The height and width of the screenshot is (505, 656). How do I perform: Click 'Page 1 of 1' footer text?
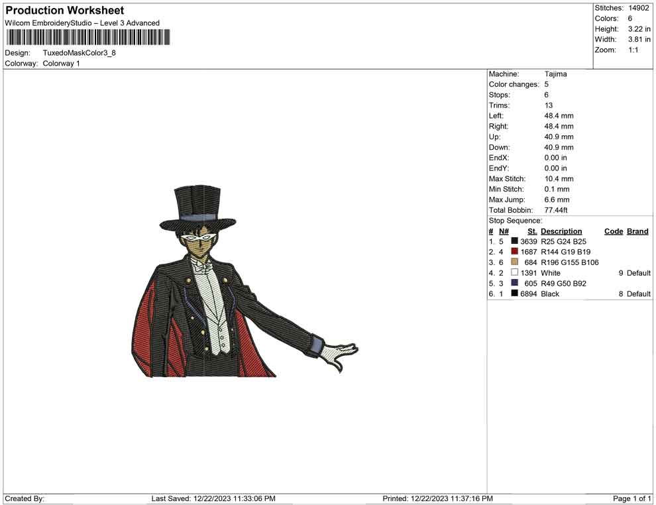point(631,498)
